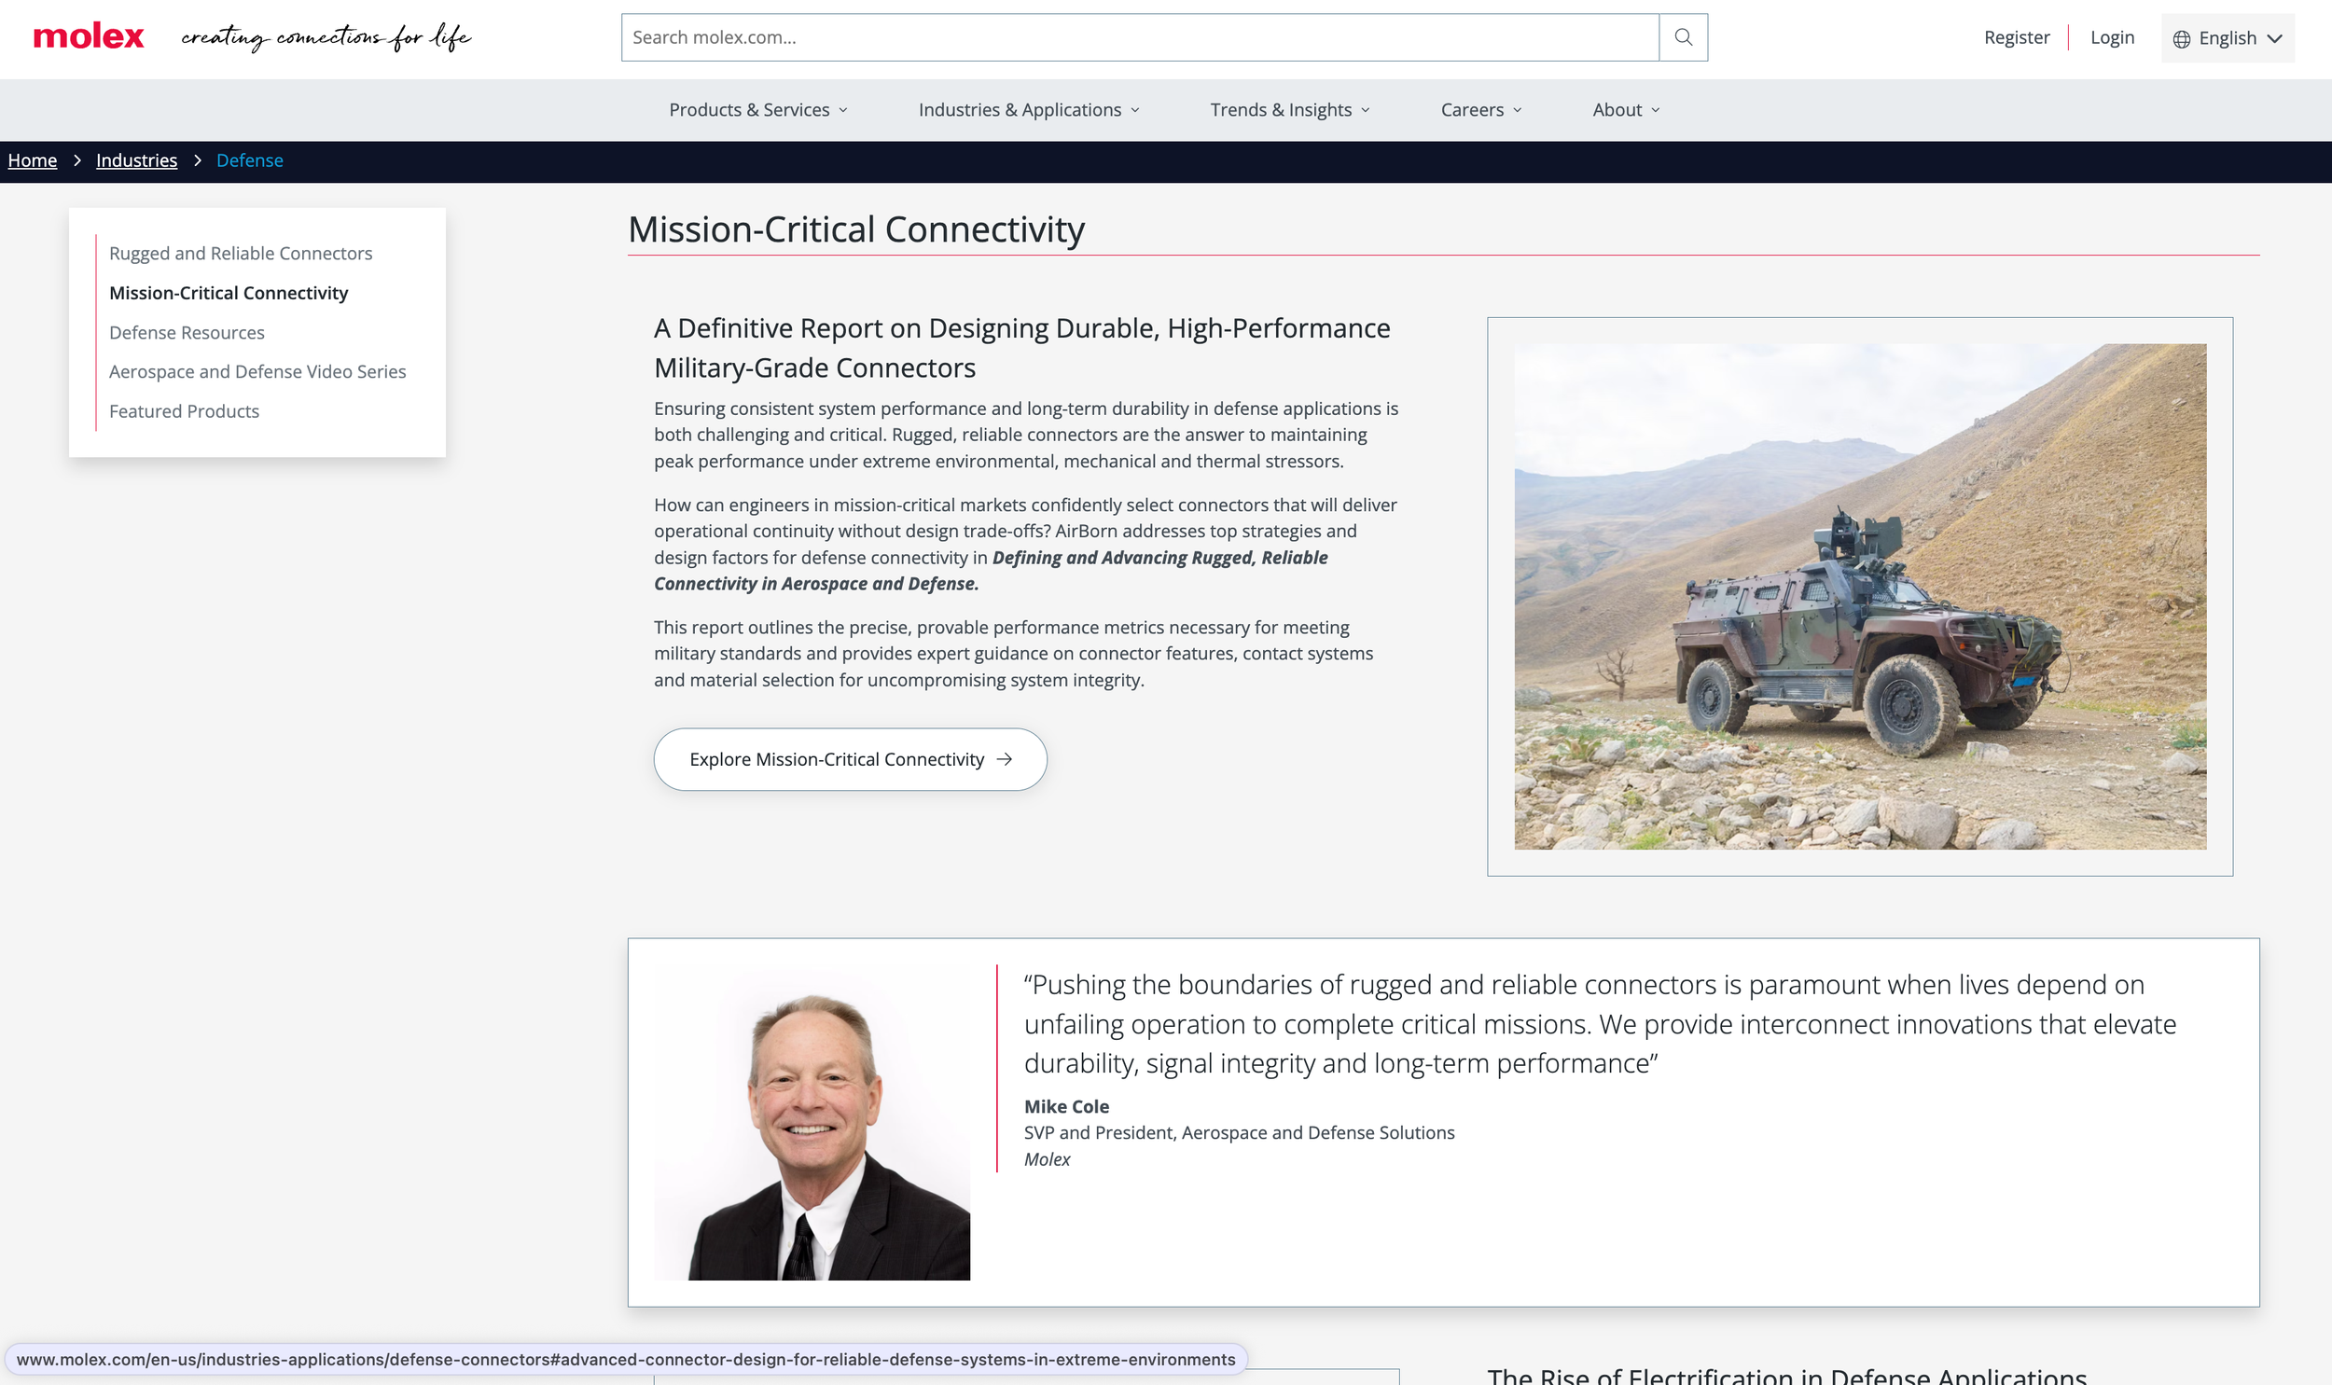Screen dimensions: 2332x1385
Task: Click the armored military vehicle image
Action: coord(1859,596)
